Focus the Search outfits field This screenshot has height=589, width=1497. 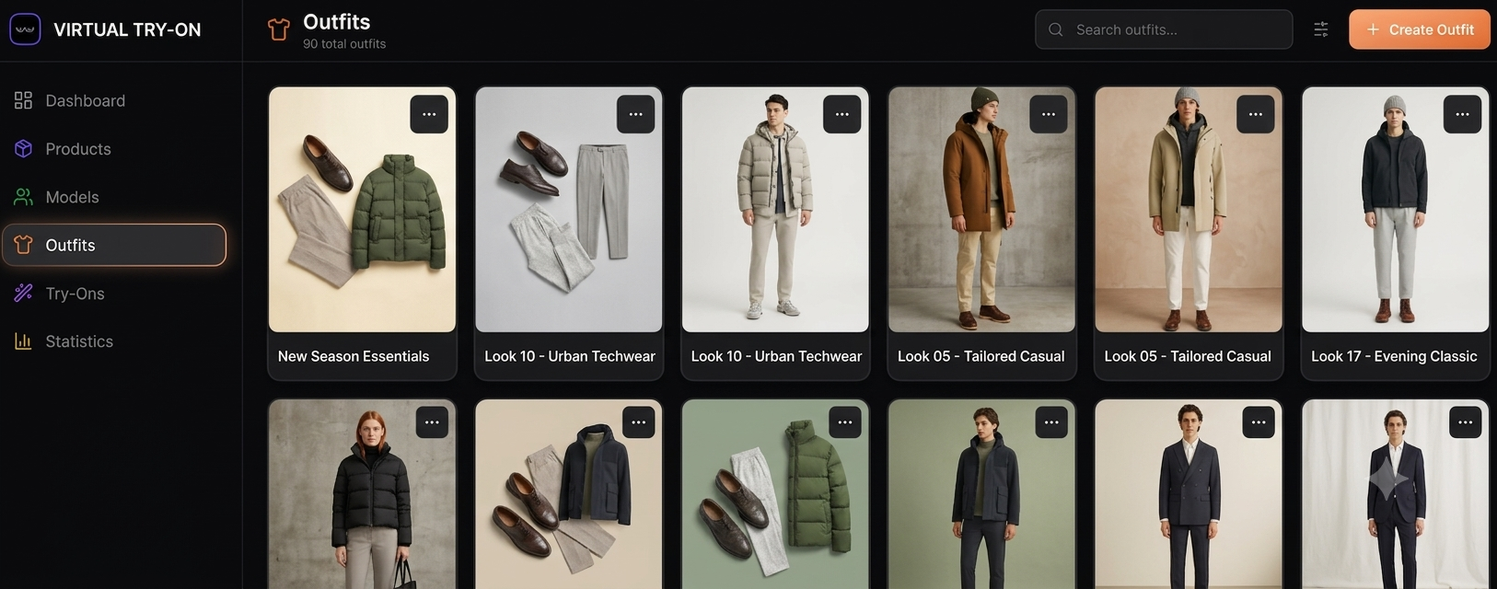tap(1164, 29)
